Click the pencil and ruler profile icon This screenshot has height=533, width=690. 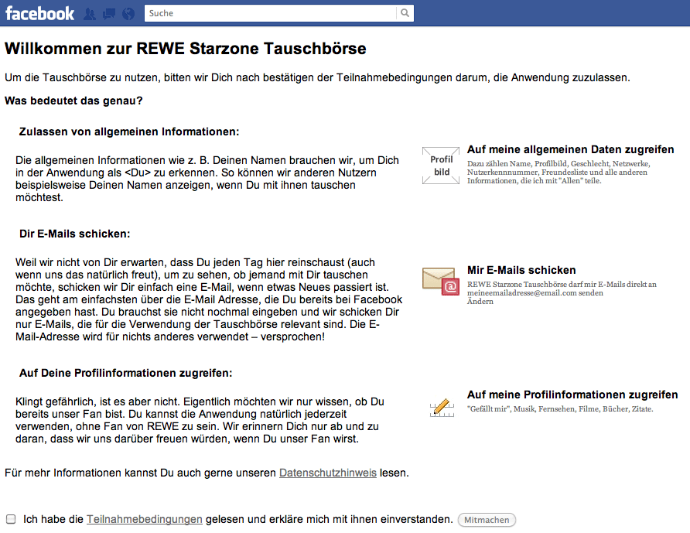click(442, 408)
